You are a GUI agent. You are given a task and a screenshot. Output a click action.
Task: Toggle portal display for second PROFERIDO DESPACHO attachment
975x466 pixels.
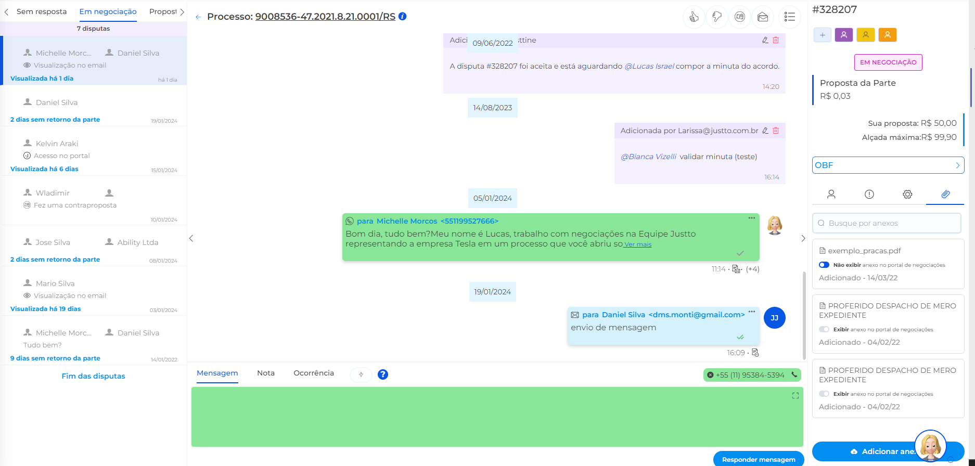pos(824,394)
